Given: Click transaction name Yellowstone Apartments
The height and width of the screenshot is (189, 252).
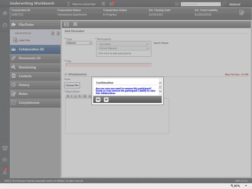Looking at the screenshot, I should [x=72, y=15].
